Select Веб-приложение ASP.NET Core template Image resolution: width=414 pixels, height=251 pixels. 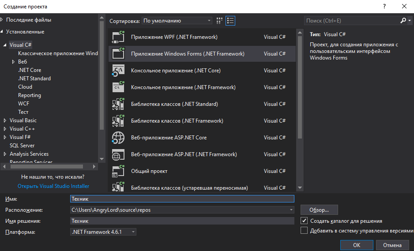click(202, 138)
